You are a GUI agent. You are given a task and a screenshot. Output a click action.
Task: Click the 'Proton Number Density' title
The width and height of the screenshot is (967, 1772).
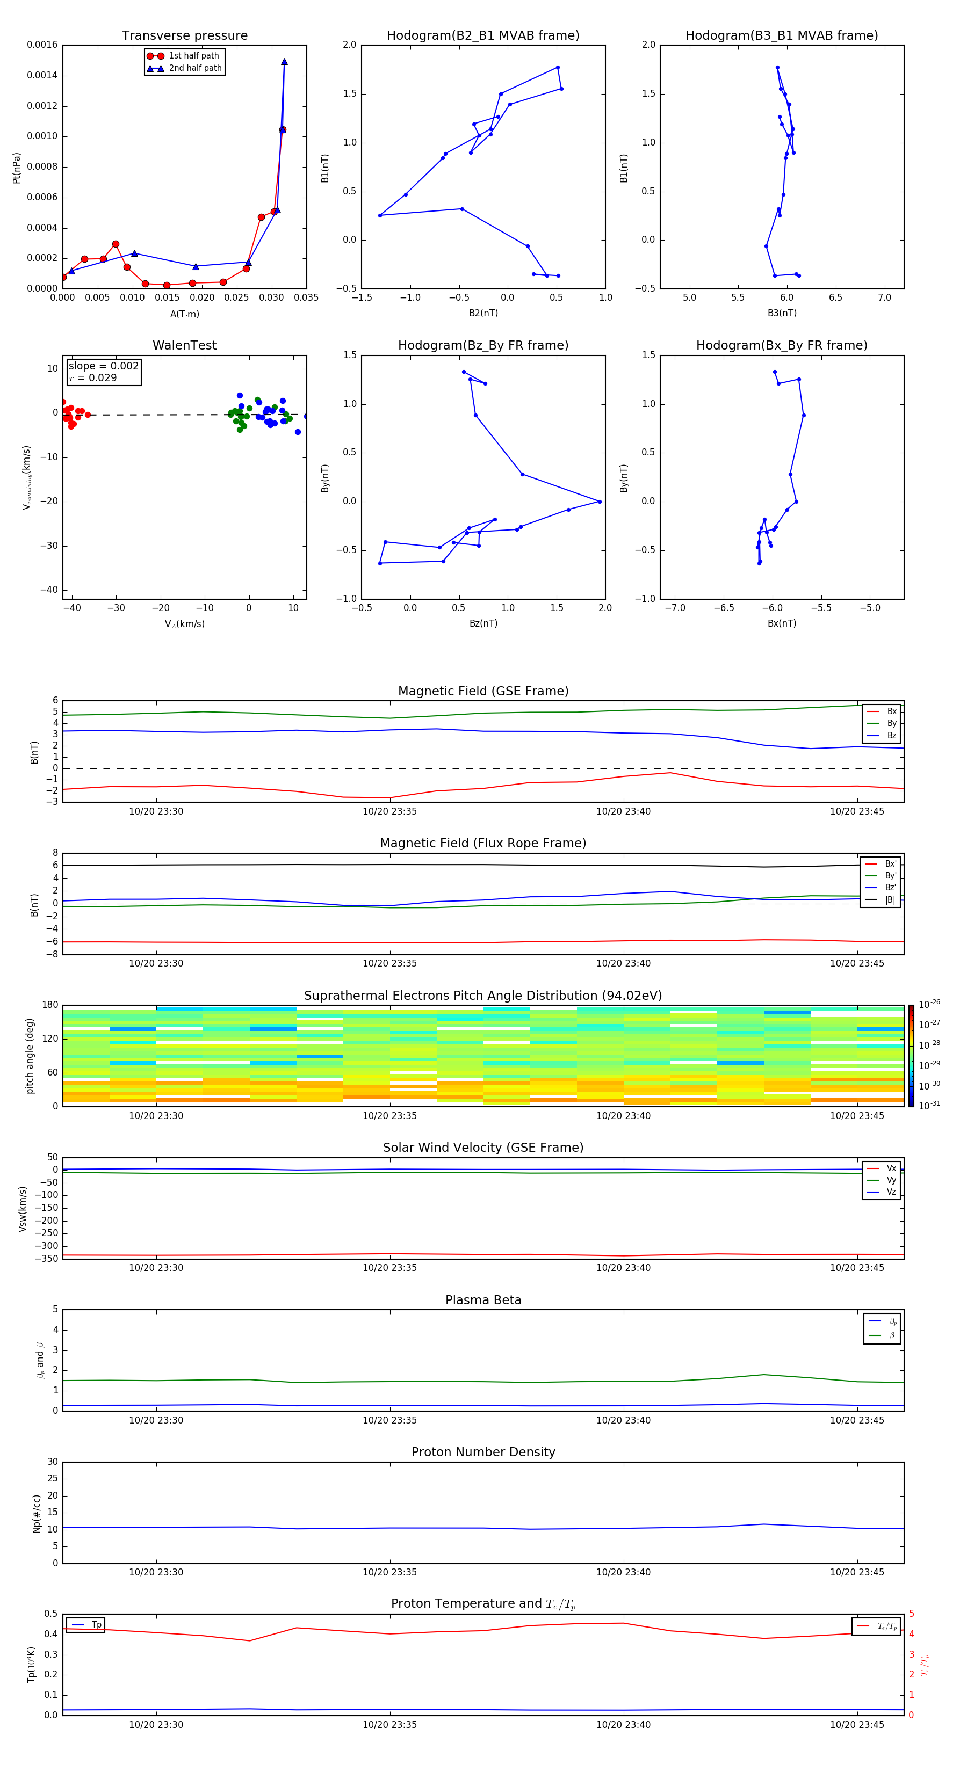(483, 1451)
